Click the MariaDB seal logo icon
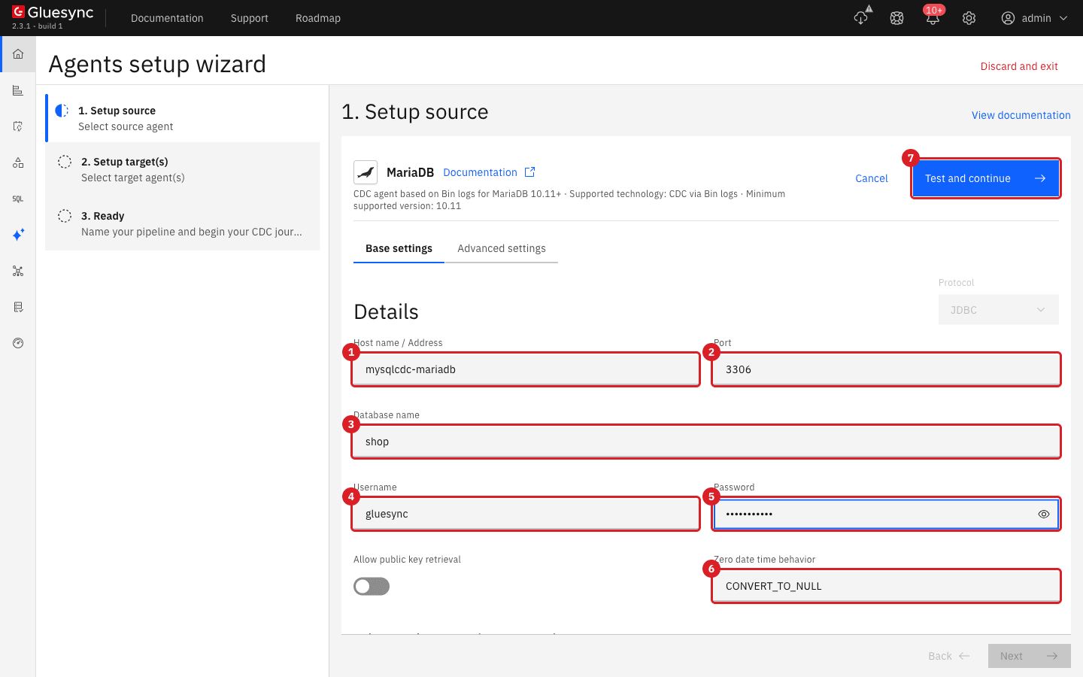The width and height of the screenshot is (1083, 677). coord(366,172)
